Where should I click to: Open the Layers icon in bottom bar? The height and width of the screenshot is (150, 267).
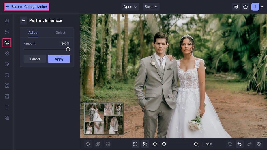pos(88,144)
